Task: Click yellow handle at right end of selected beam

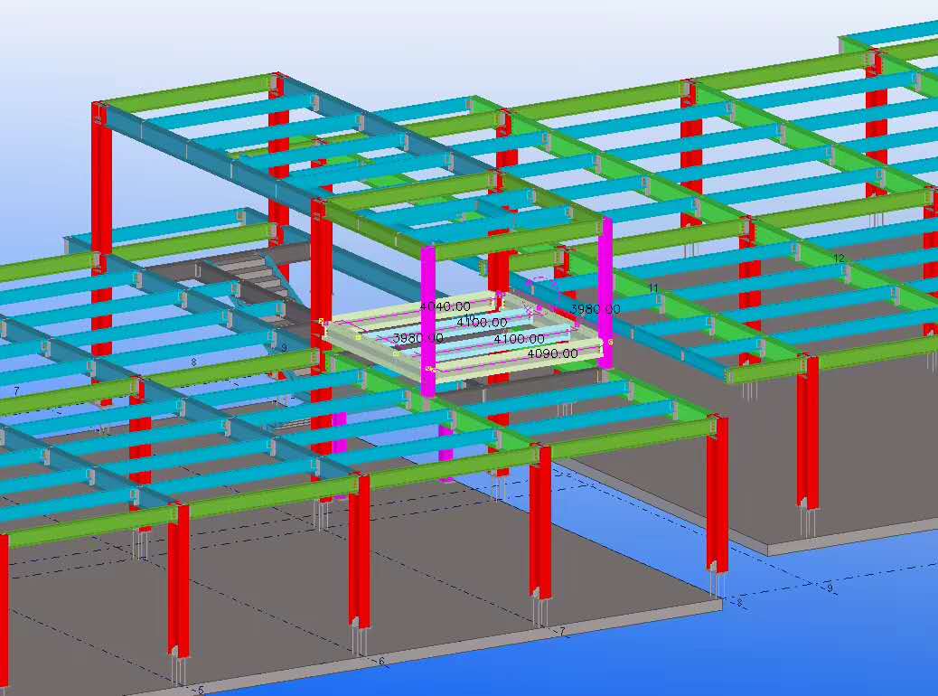Action: point(611,343)
